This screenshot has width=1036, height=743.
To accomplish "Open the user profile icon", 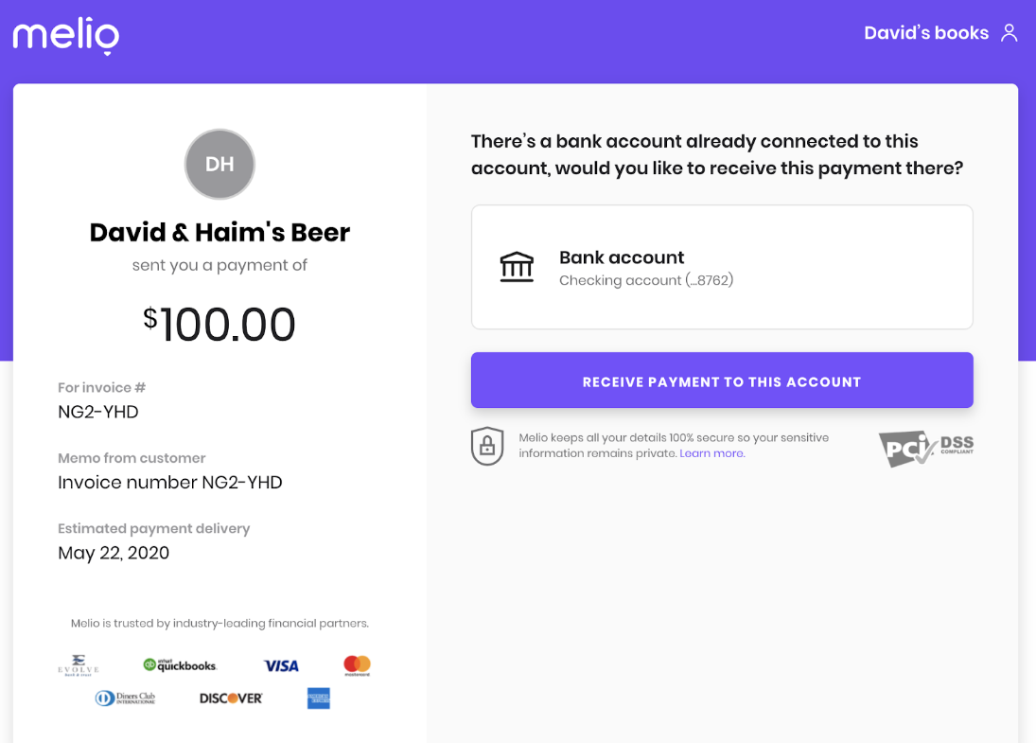I will pyautogui.click(x=1009, y=33).
